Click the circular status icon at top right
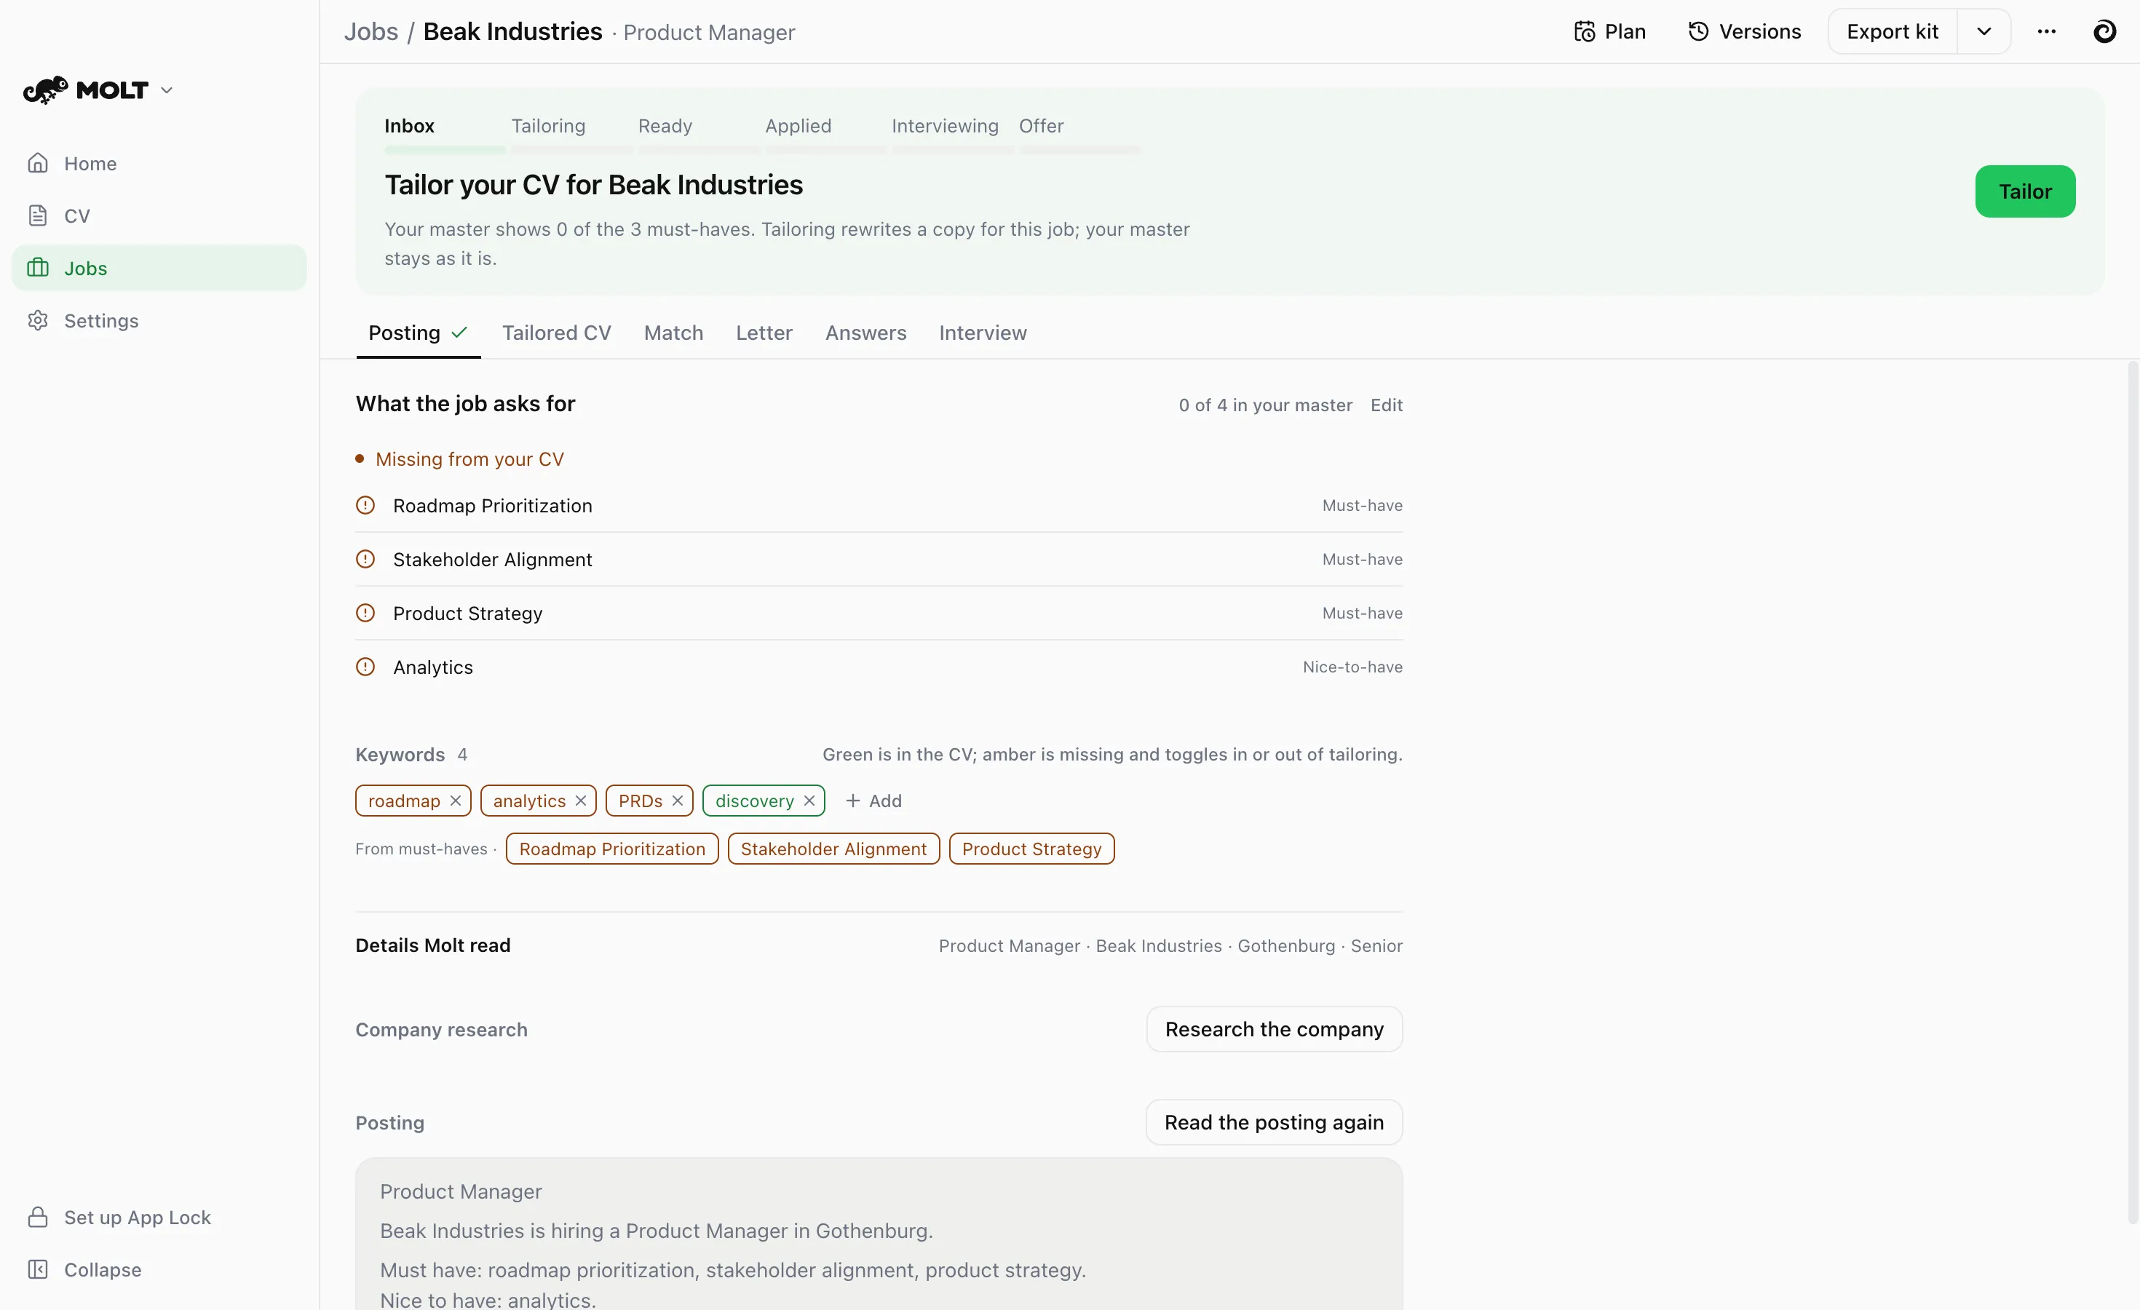Viewport: 2140px width, 1310px height. 2104,31
